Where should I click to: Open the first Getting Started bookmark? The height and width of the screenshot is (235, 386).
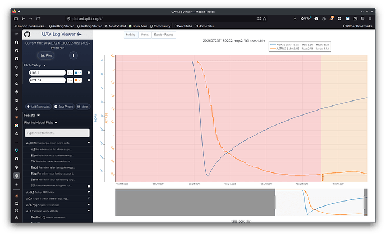[62, 26]
